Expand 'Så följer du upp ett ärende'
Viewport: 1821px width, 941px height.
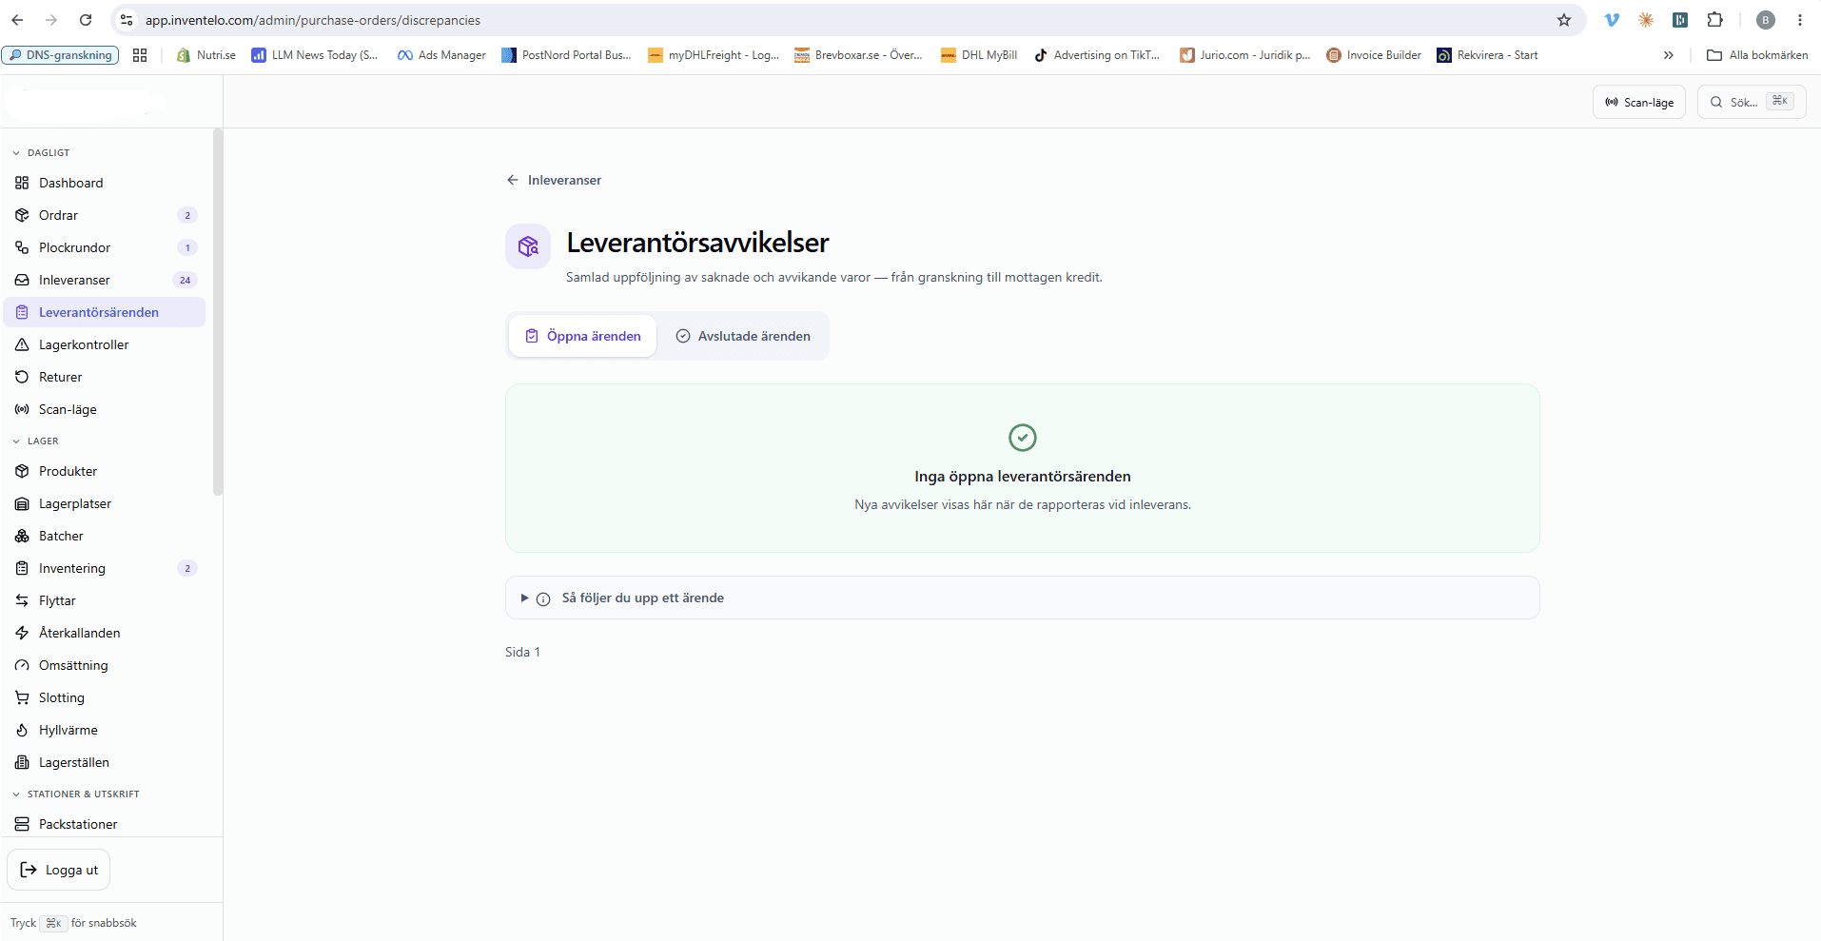1022,598
